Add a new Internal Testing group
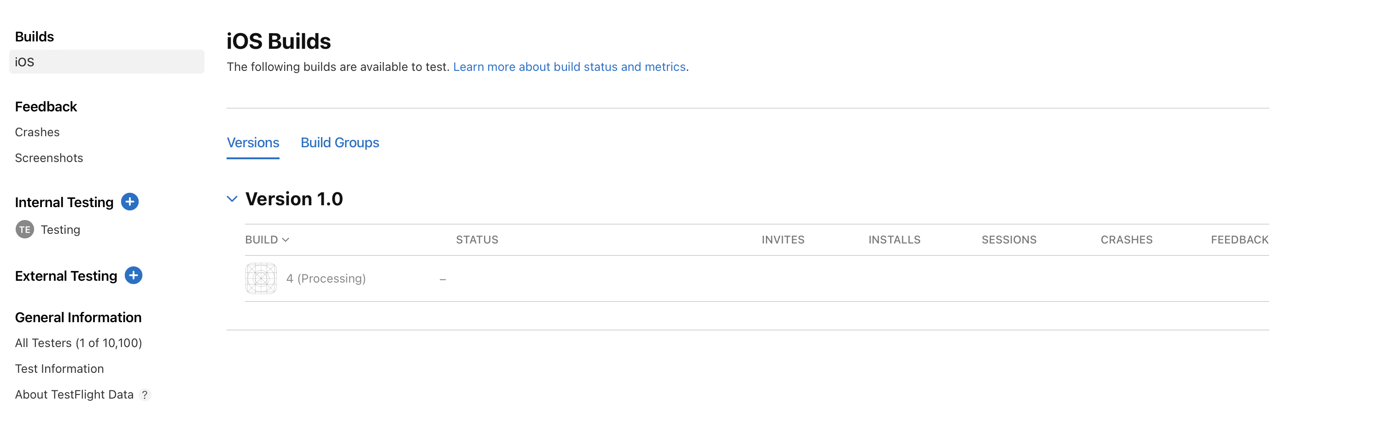Image resolution: width=1400 pixels, height=440 pixels. click(129, 202)
